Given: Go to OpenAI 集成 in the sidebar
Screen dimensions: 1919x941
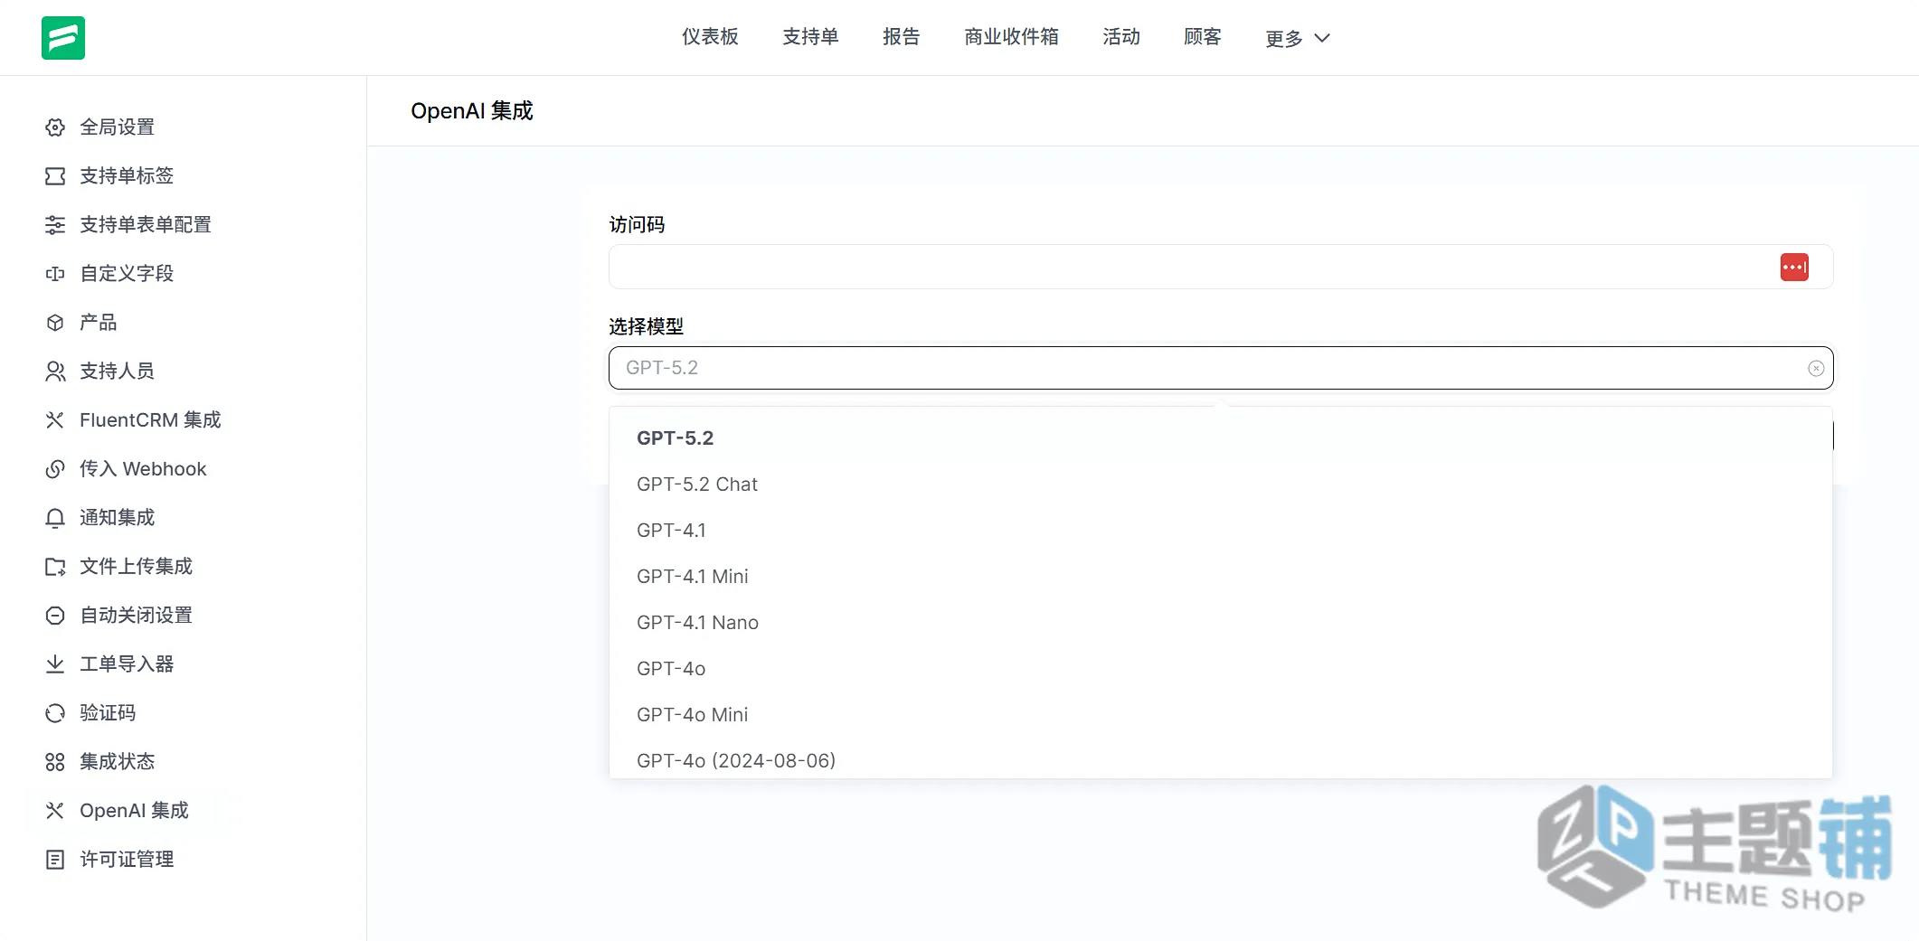Looking at the screenshot, I should point(134,811).
